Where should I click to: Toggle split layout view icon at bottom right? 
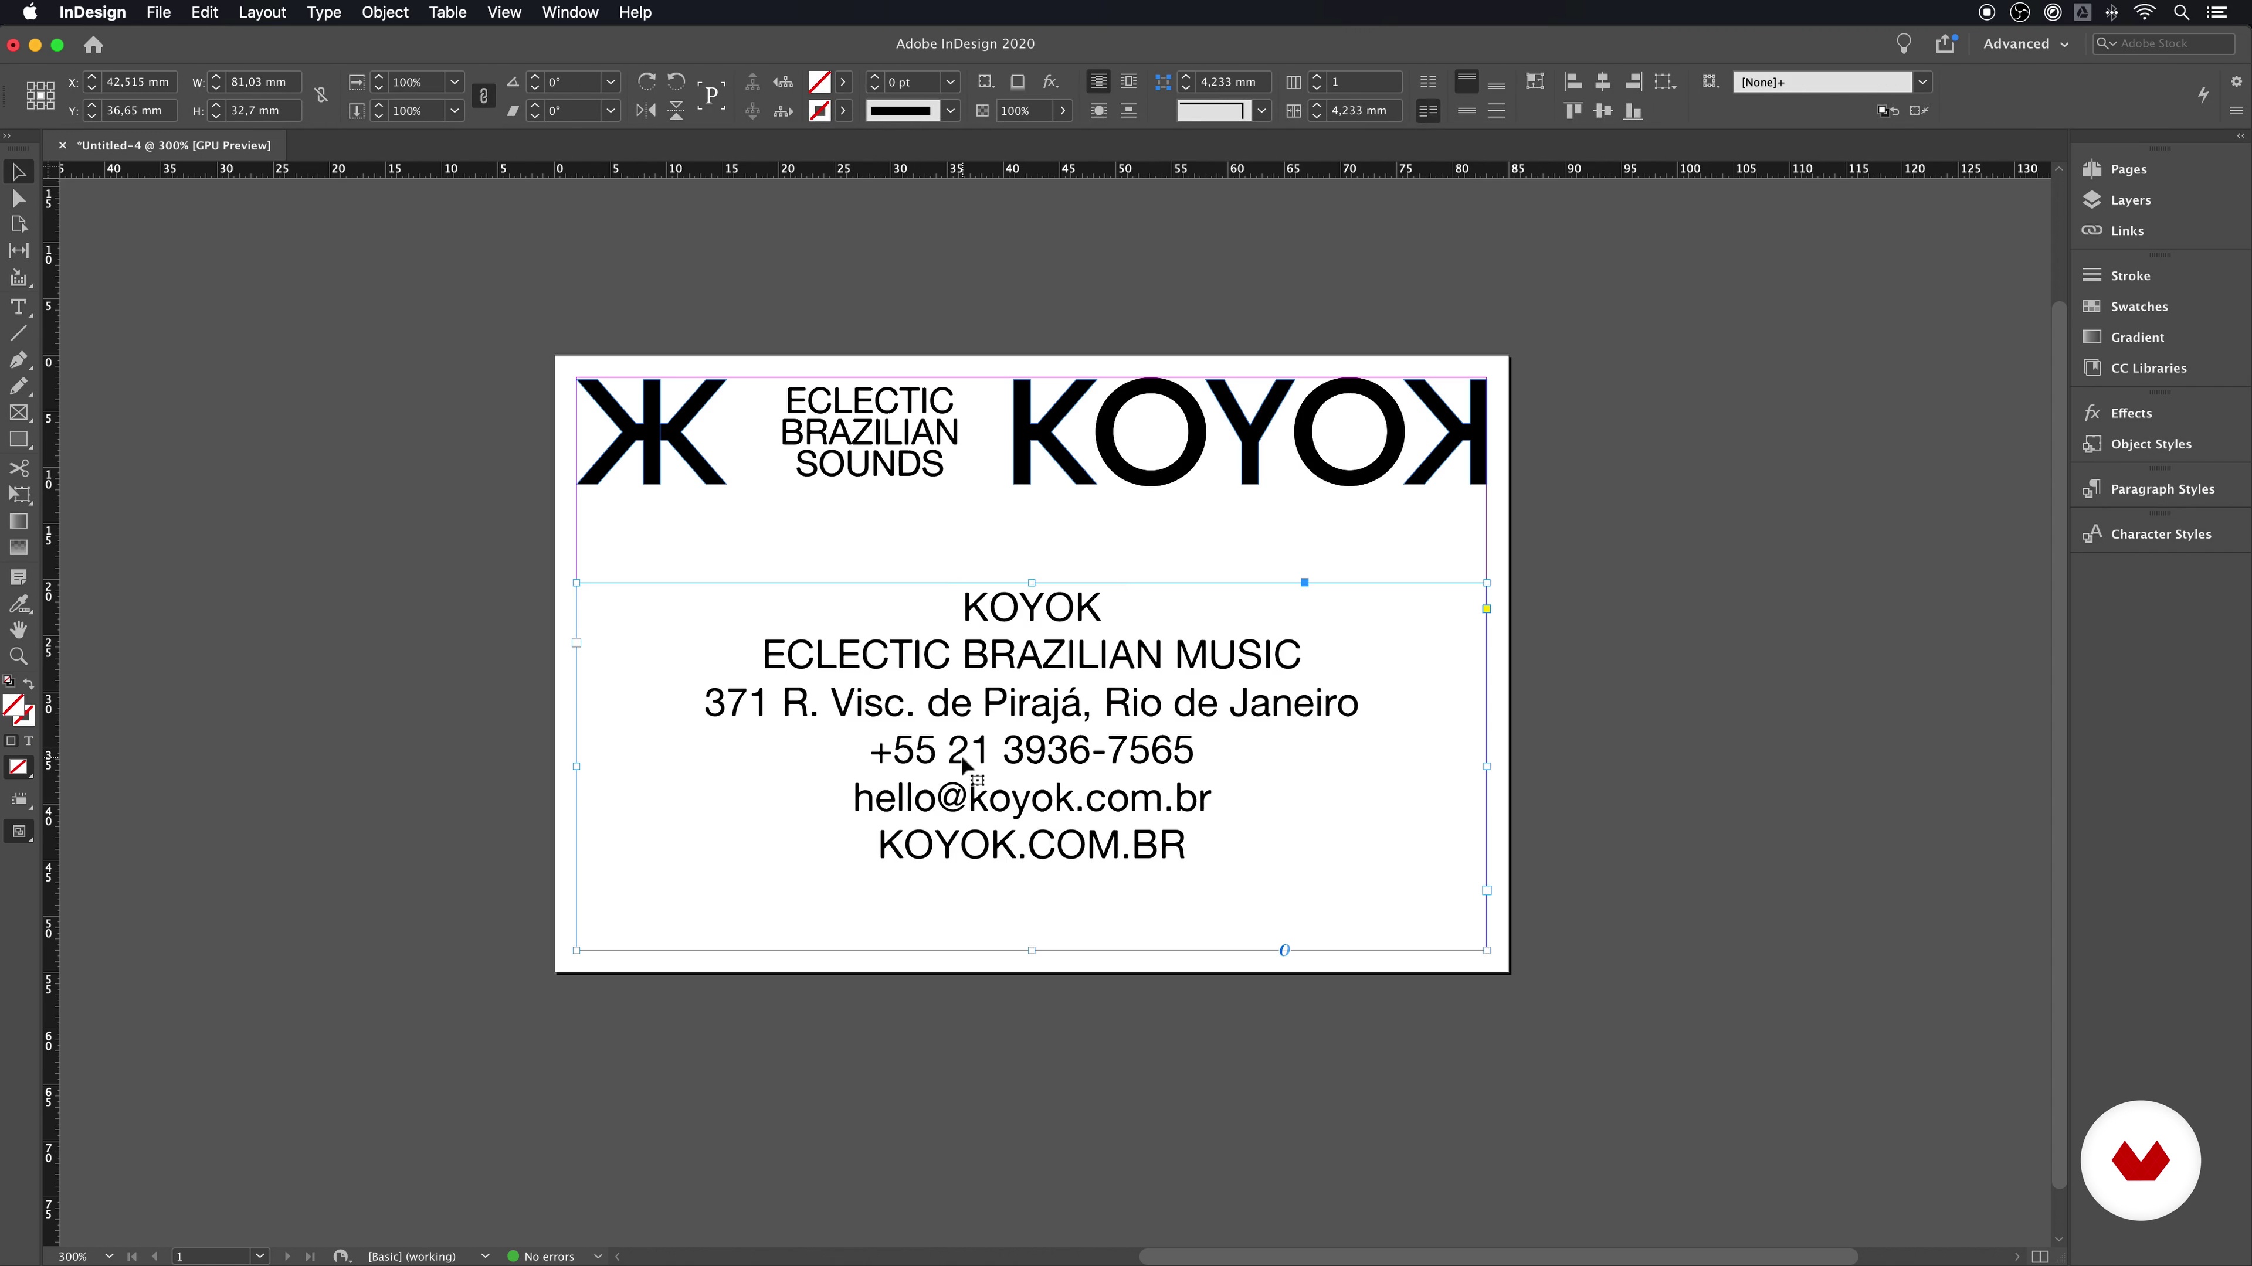(2040, 1257)
